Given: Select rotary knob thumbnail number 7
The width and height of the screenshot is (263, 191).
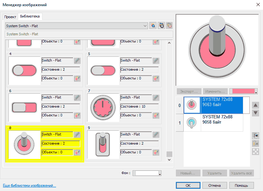Looking at the screenshot, I should tap(103, 108).
